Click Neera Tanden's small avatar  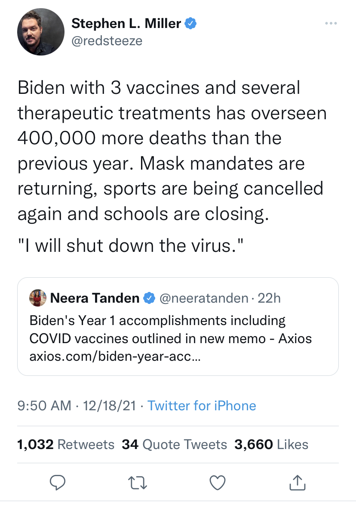pyautogui.click(x=38, y=298)
